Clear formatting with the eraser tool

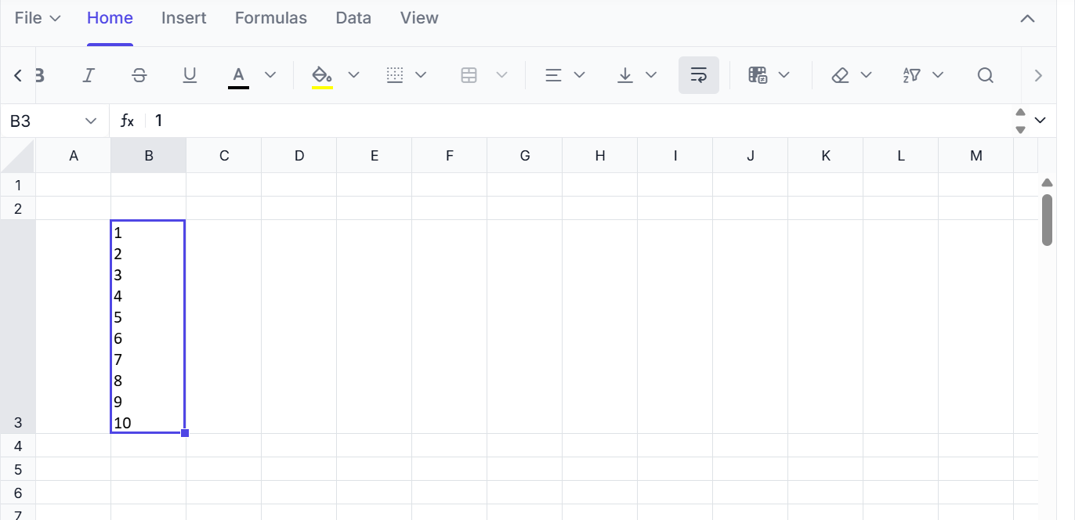840,75
